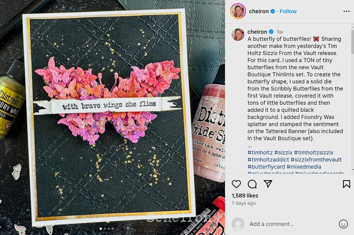Open emoji picker smiley icon
Screen dimensions: 354x235
343,224
